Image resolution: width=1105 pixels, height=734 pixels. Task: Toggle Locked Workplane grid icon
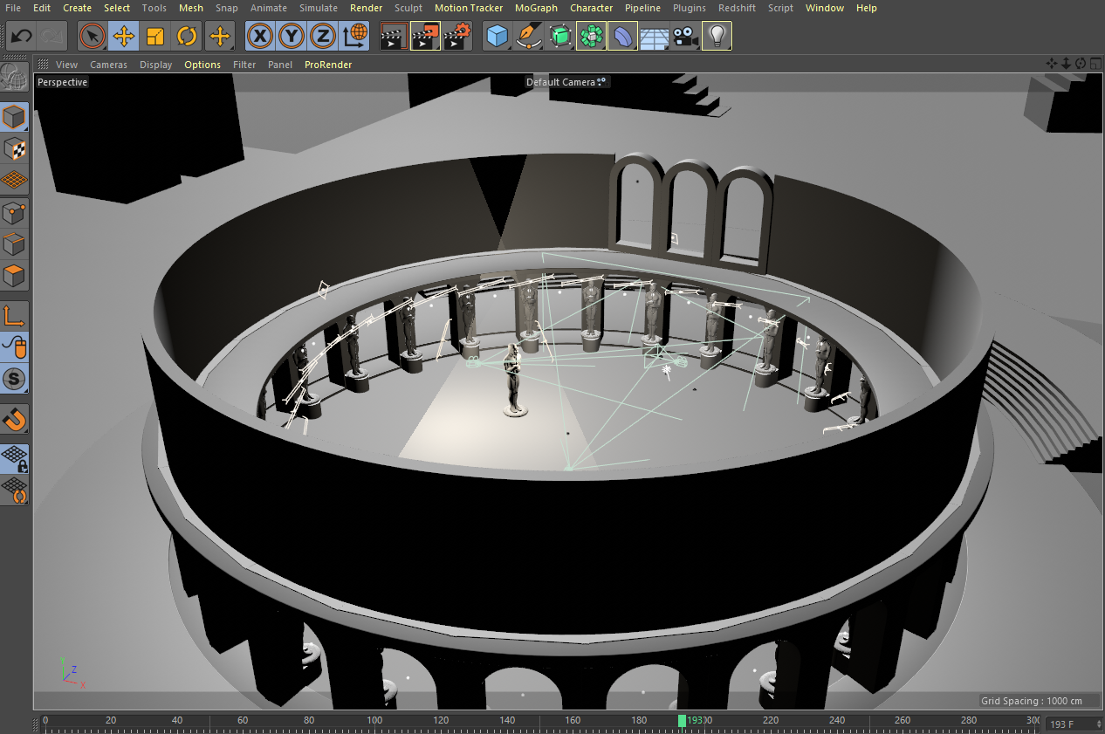click(x=15, y=459)
